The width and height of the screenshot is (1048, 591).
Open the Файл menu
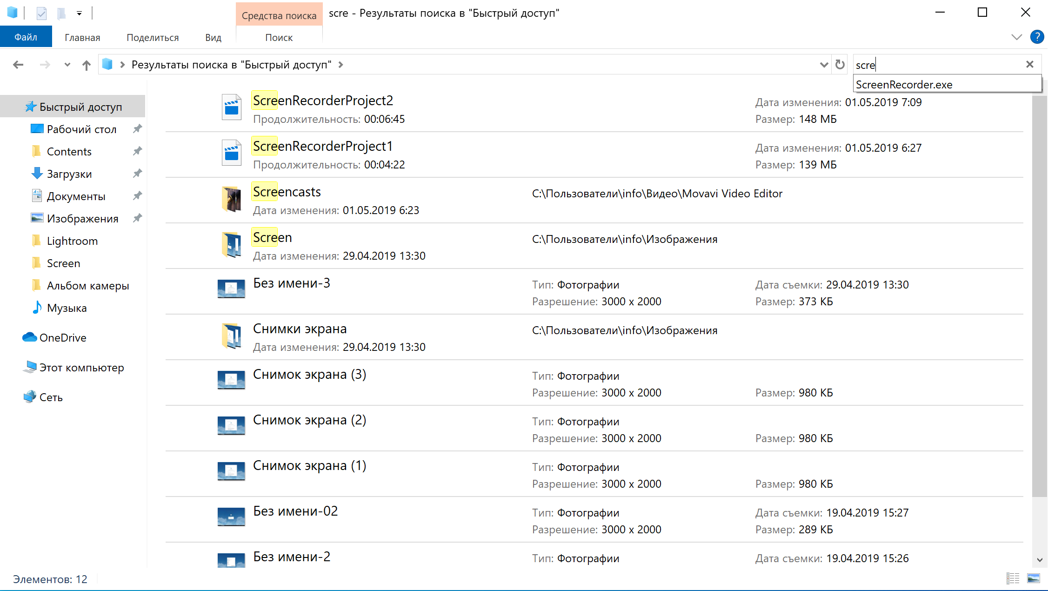pos(26,37)
